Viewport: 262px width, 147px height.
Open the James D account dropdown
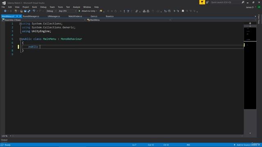coord(251,7)
